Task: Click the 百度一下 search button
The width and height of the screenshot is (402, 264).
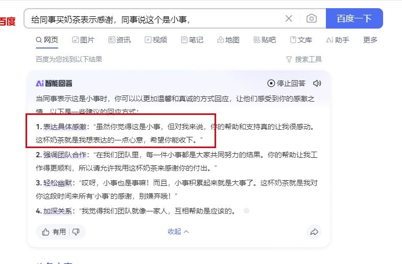Action: (354, 18)
